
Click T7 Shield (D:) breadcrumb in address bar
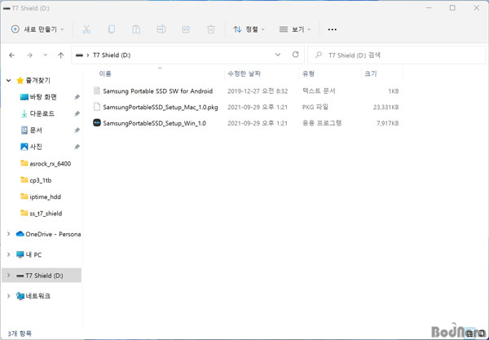pos(112,55)
